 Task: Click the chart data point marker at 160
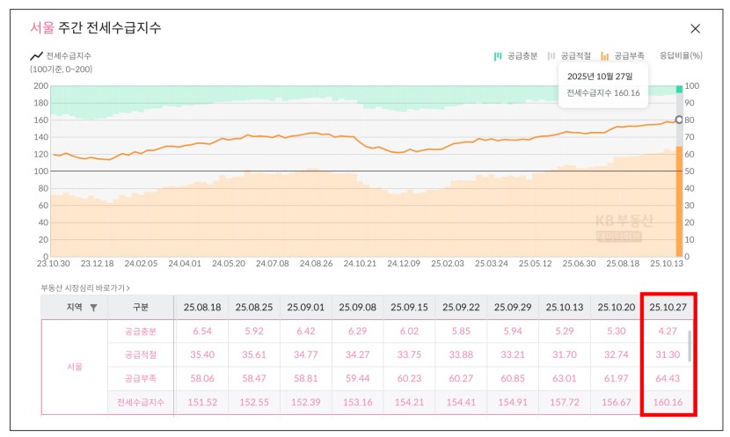[678, 120]
